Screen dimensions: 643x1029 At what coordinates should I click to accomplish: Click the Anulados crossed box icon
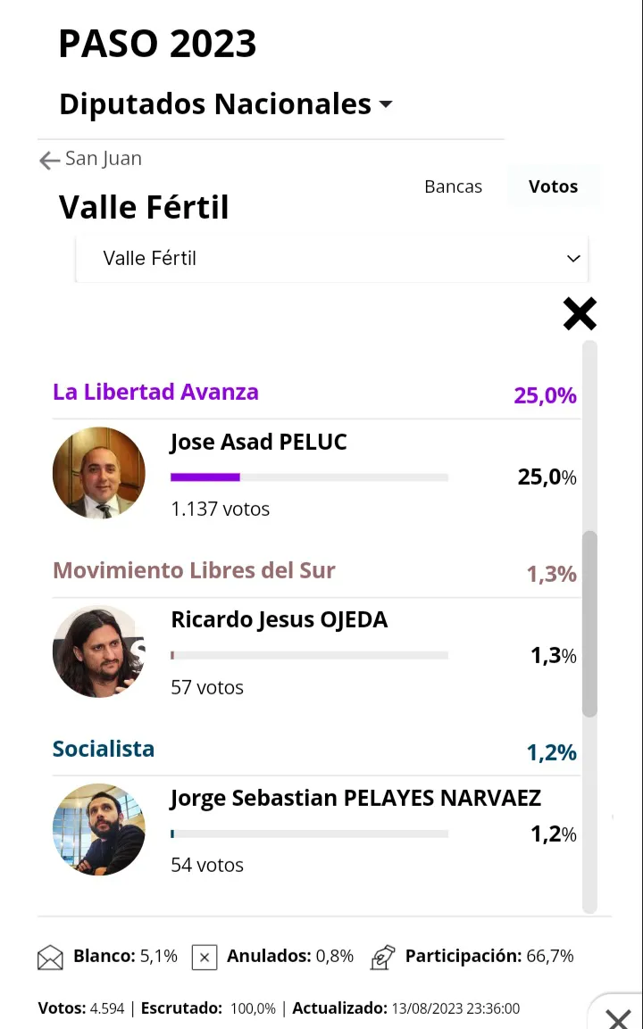205,958
